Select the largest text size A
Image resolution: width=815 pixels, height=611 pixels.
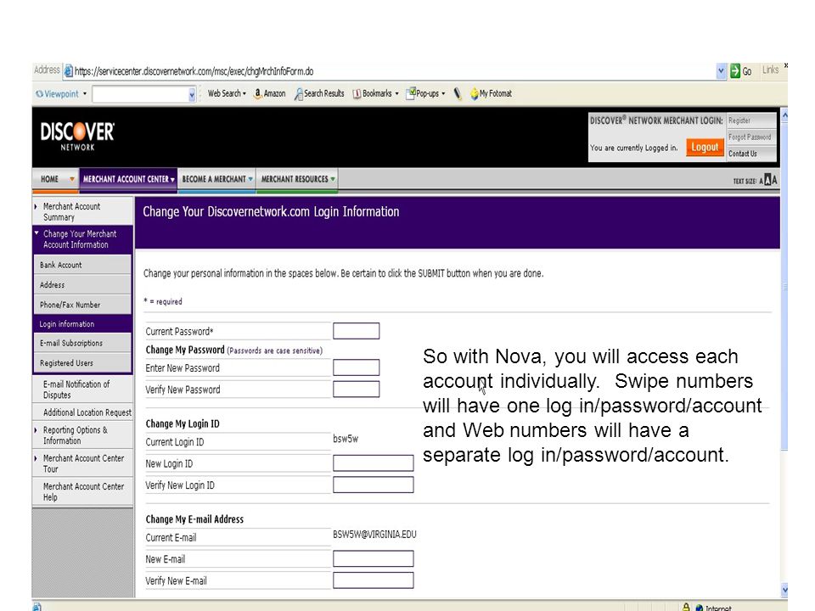click(x=774, y=180)
